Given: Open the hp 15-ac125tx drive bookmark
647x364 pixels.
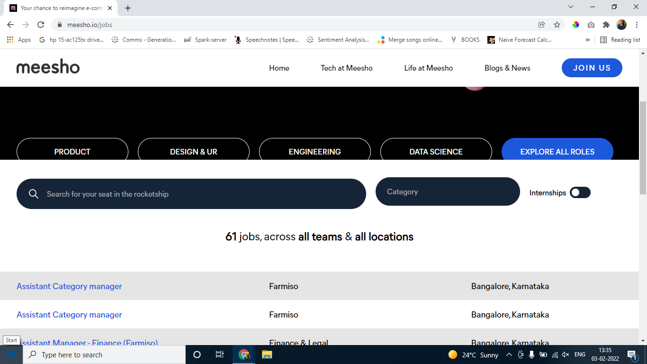Looking at the screenshot, I should click(72, 40).
